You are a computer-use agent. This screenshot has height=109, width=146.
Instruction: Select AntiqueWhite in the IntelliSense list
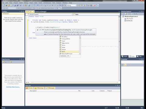[69, 39]
